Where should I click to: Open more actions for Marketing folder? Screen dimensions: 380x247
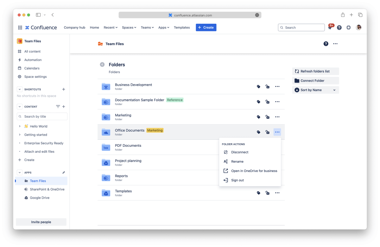[277, 117]
